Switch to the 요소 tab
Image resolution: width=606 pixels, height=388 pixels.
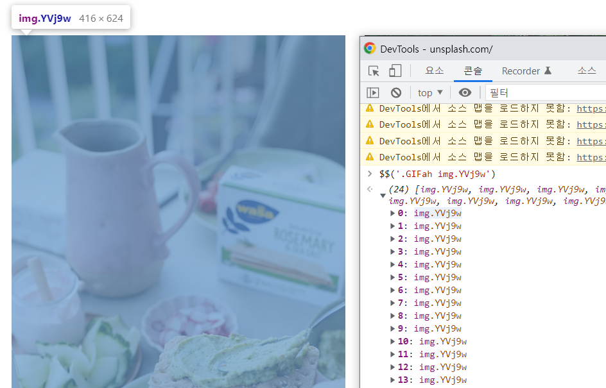click(x=435, y=71)
